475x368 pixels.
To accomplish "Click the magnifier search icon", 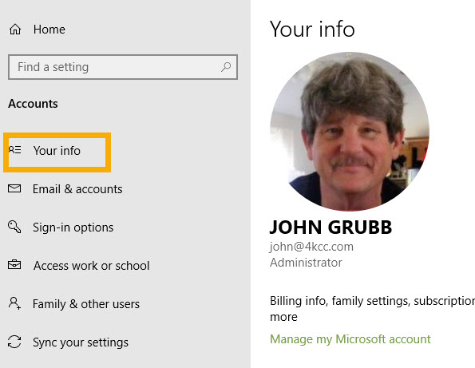I will (226, 66).
